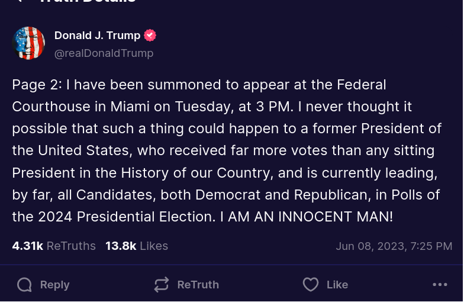Show the list via the "ReTruths" word
The height and width of the screenshot is (302, 464).
tap(71, 246)
